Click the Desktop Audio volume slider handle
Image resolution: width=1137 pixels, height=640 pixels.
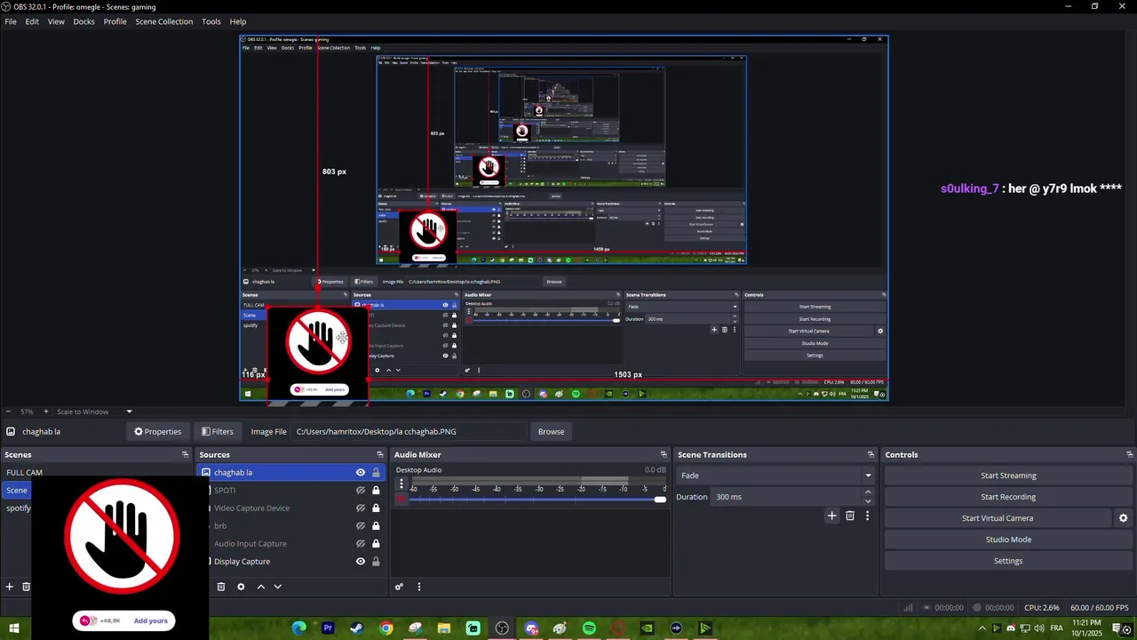660,500
